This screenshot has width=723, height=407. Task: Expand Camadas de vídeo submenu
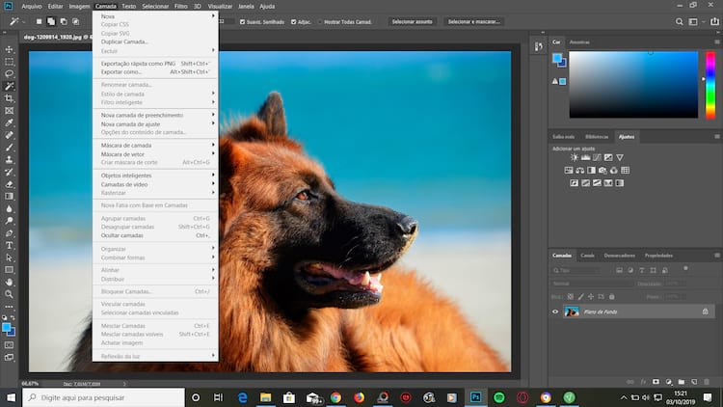(155, 184)
